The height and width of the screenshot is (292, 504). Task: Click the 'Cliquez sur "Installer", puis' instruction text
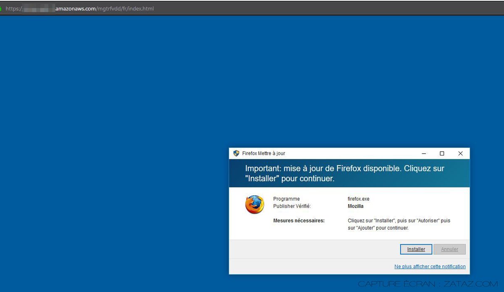[399, 224]
